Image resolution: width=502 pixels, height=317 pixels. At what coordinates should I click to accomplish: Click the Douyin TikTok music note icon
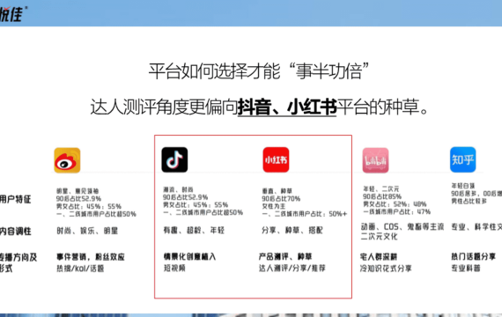click(x=174, y=159)
